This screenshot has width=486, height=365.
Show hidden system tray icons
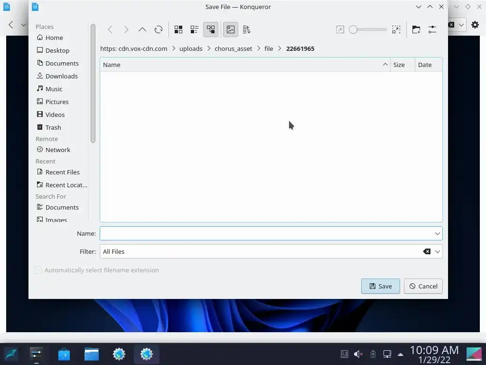point(401,355)
